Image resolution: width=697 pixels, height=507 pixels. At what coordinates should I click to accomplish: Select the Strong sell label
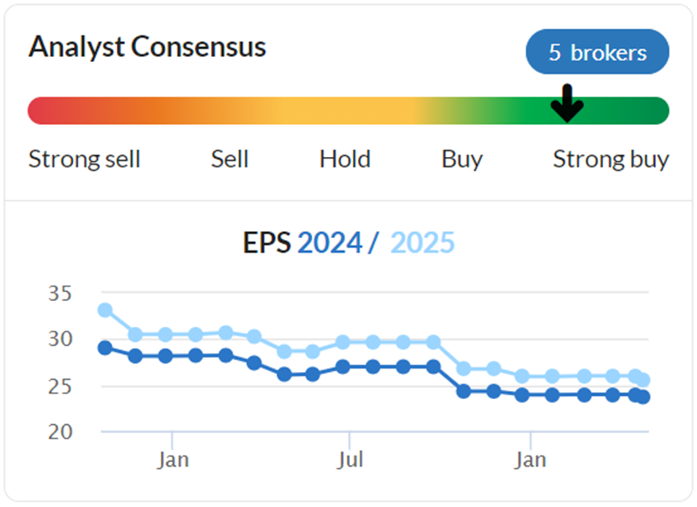tap(85, 159)
